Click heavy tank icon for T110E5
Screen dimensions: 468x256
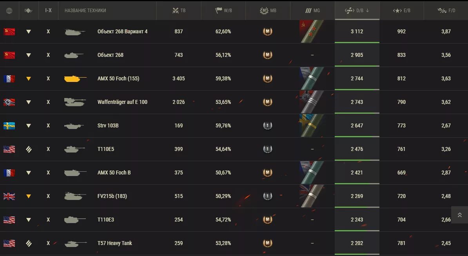28,149
